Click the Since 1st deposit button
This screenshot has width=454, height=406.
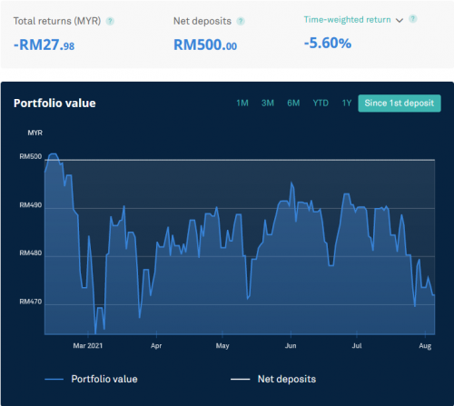[x=400, y=104]
